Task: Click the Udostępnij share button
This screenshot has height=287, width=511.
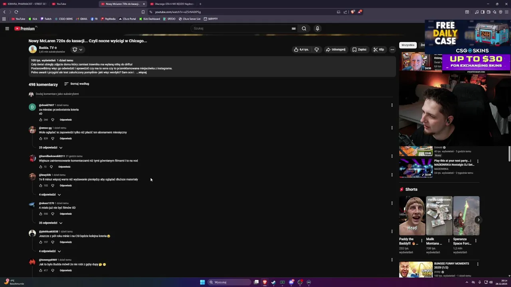Action: pos(335,49)
